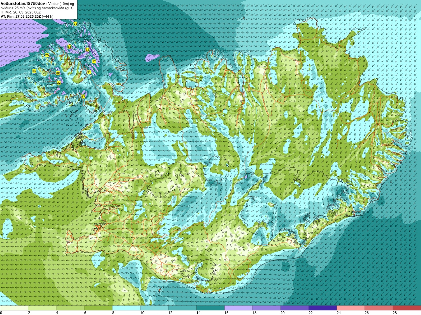Click the '0' tick label on scale
Screen dimensions: 421x315
coord(1,313)
